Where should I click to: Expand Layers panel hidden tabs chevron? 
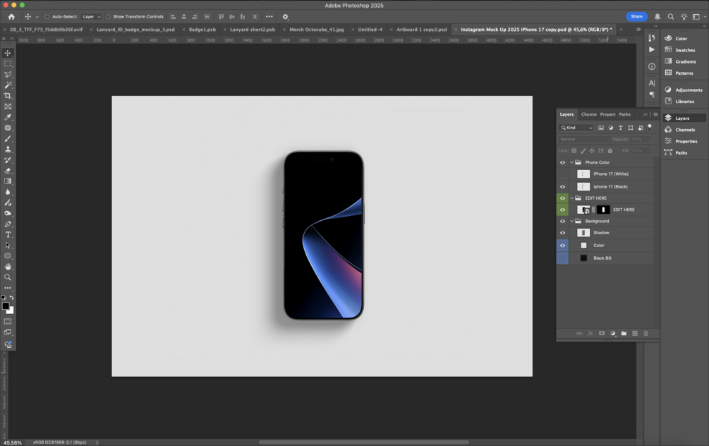tap(646, 114)
